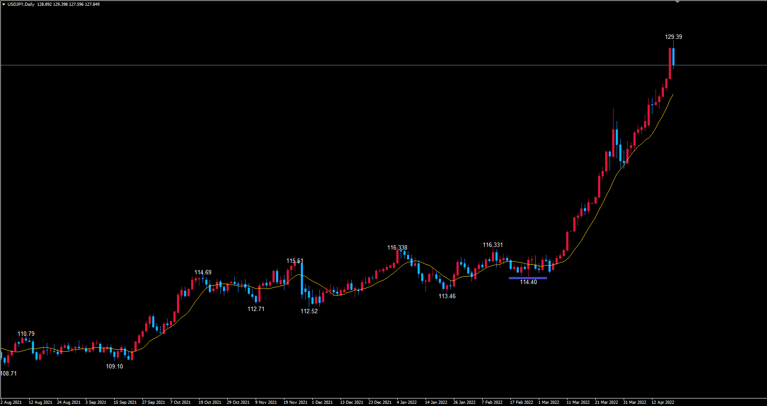Click the 109.10 price label
The image size is (767, 406).
[x=114, y=367]
